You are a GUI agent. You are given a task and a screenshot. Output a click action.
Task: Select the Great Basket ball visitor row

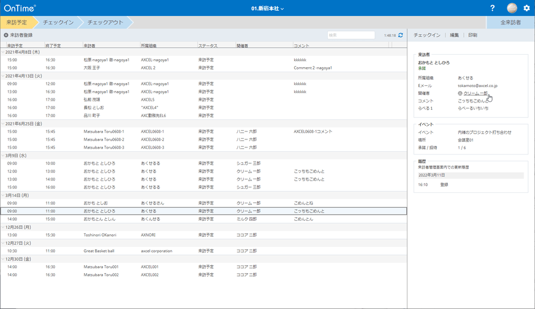(99, 251)
